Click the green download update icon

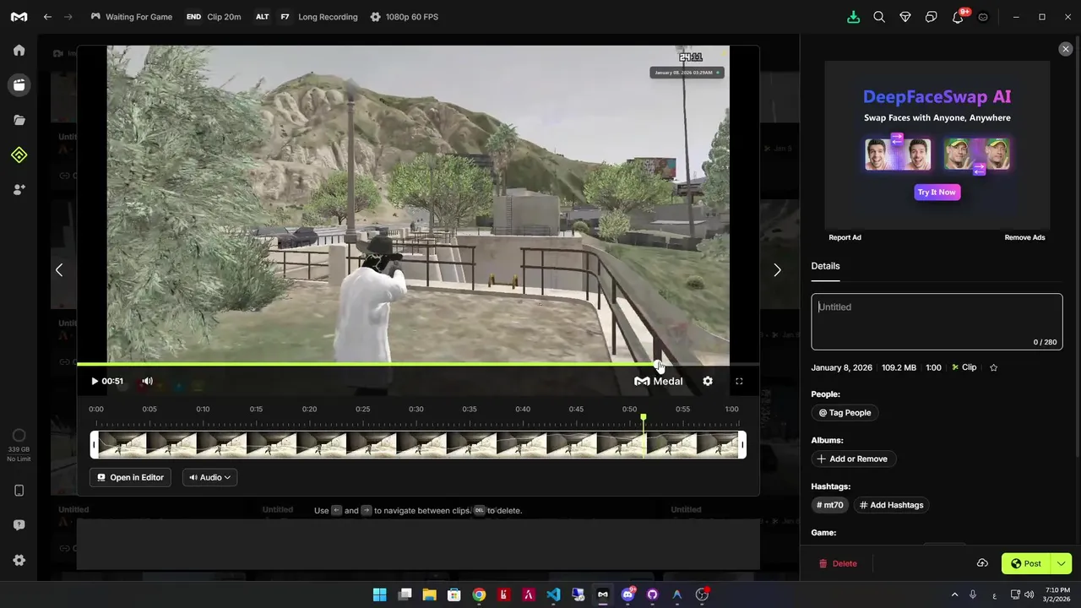(853, 17)
